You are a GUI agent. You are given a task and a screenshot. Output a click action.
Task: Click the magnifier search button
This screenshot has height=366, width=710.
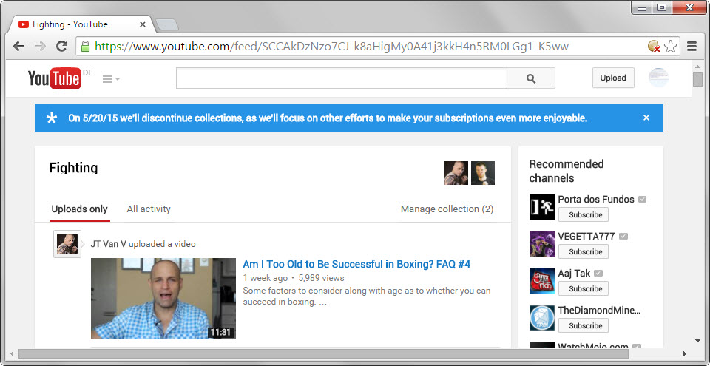531,78
